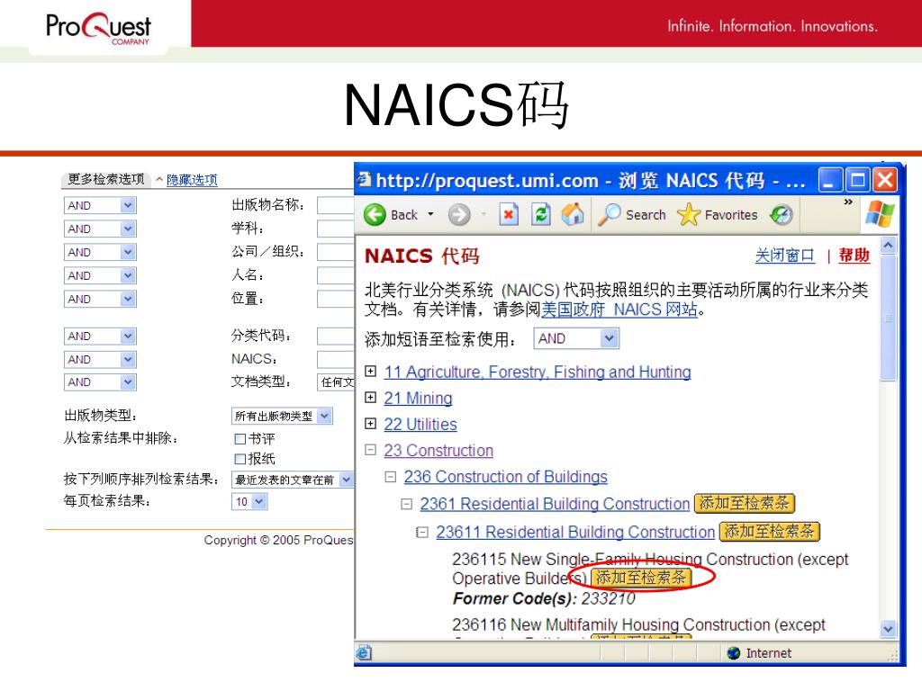Open the 帮助 help link
Screen dimensions: 922x691
point(854,256)
